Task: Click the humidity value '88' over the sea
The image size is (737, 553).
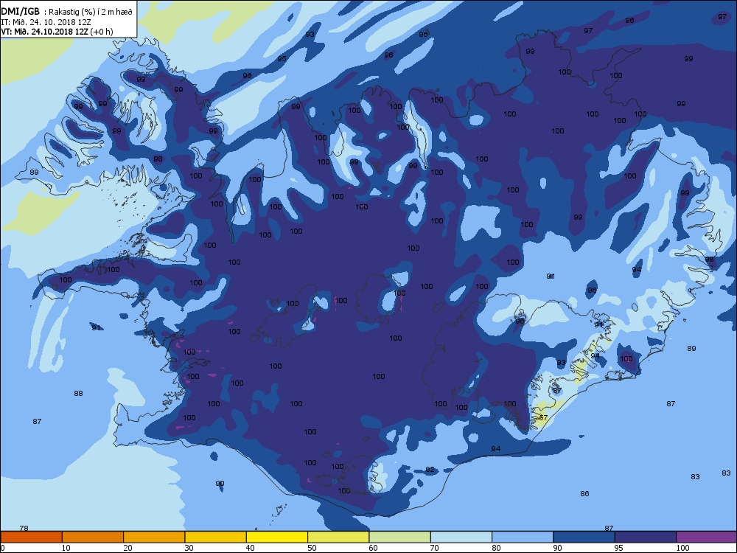Action: pos(79,394)
